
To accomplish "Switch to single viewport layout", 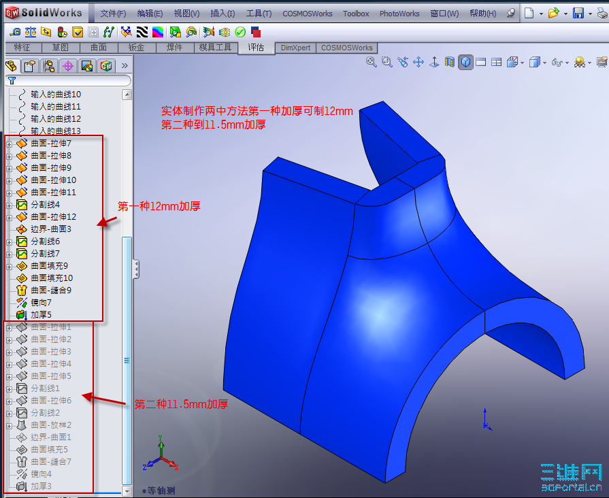I will 481,62.
